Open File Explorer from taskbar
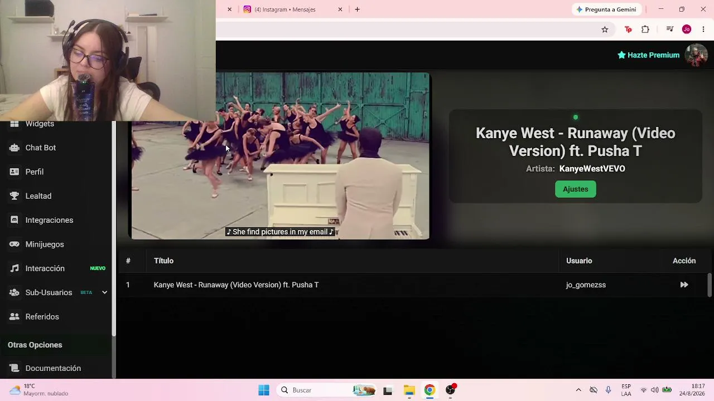The image size is (714, 401). point(409,390)
